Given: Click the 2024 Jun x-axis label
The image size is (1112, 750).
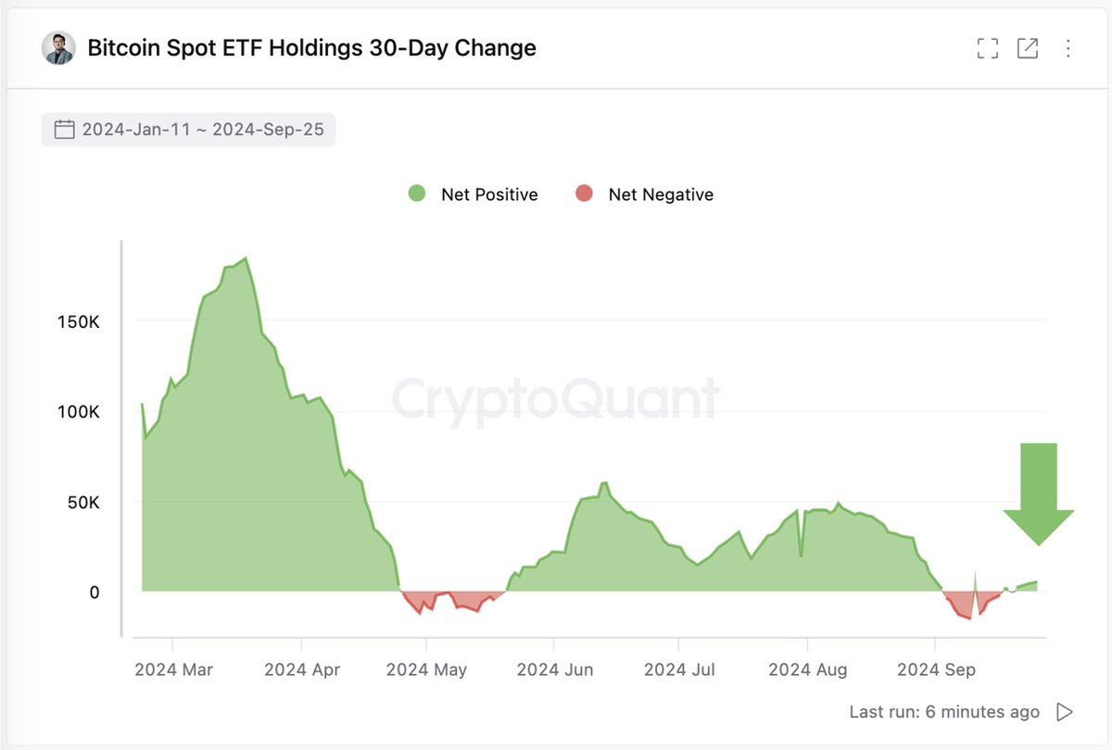Looking at the screenshot, I should coord(554,669).
